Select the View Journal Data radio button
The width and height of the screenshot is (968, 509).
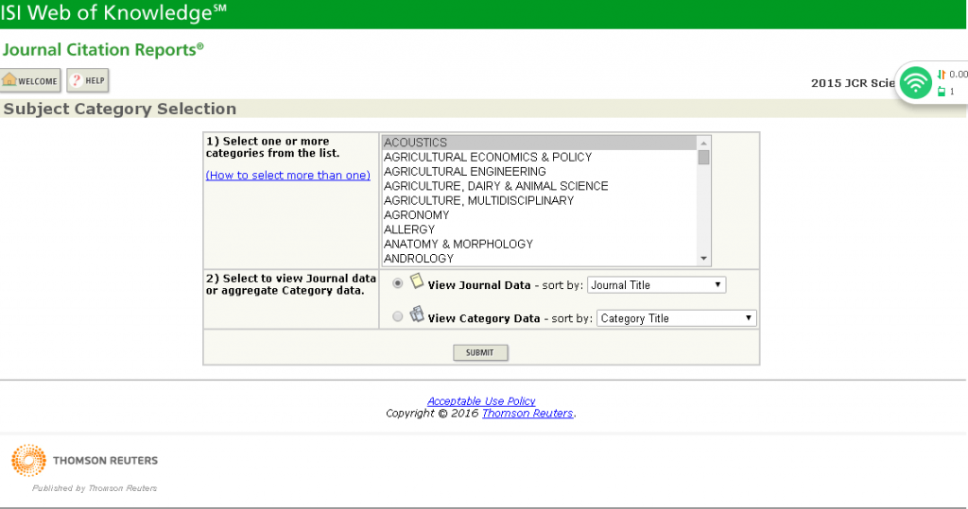[x=398, y=283]
